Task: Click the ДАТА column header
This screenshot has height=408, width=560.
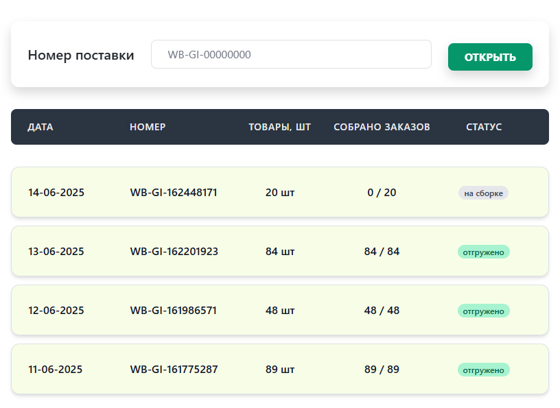Action: pos(40,127)
